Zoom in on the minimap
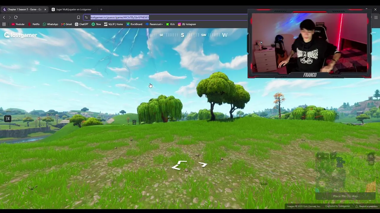Screen dimensions: 380x213 point(371,156)
